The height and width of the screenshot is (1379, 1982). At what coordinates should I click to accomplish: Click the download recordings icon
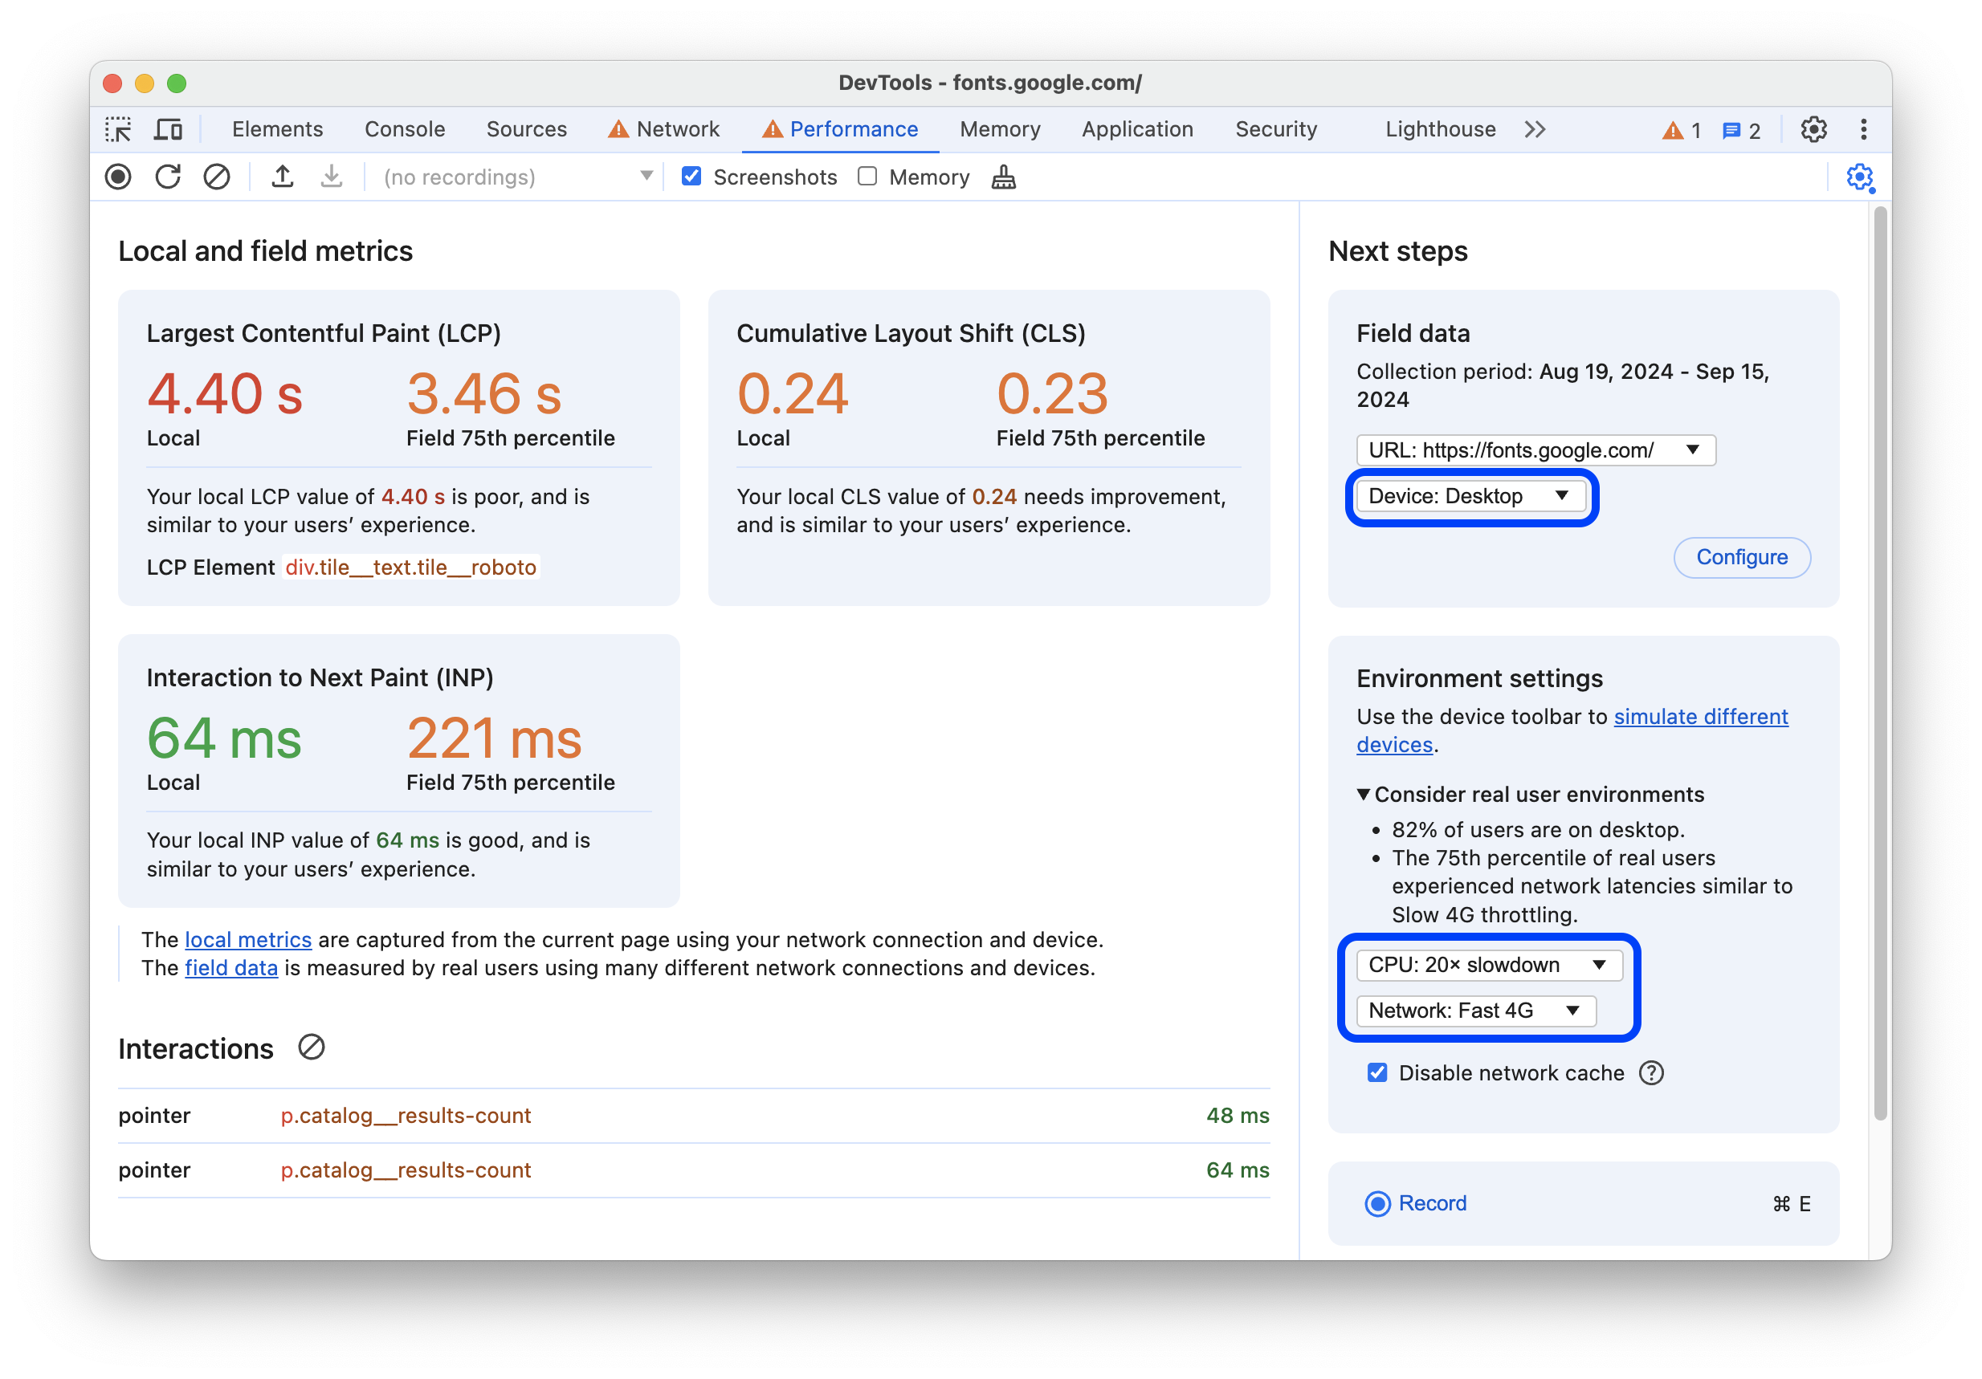coord(332,177)
